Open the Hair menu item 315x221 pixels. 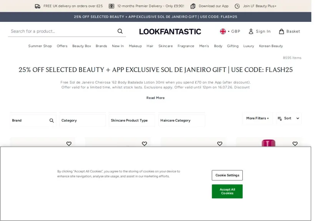(150, 46)
